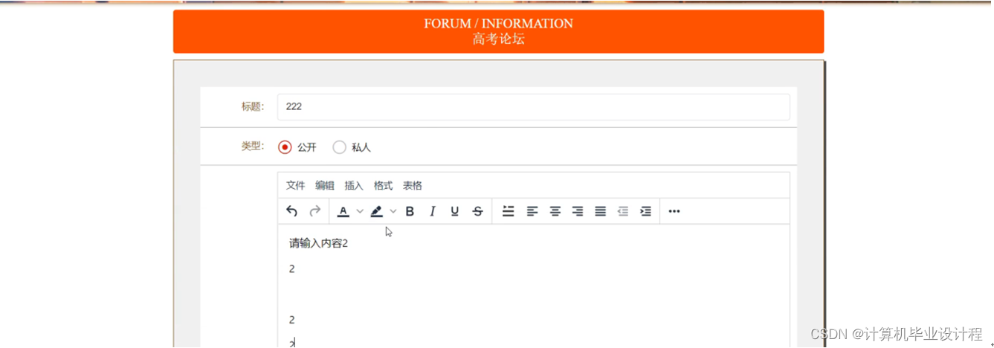
Task: Align text right
Action: [x=578, y=211]
